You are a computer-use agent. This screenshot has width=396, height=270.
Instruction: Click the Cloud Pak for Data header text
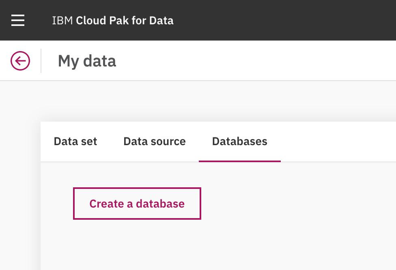[x=125, y=20]
